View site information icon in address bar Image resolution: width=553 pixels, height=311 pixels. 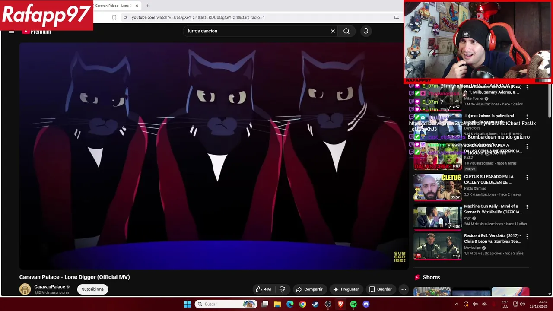(x=125, y=17)
